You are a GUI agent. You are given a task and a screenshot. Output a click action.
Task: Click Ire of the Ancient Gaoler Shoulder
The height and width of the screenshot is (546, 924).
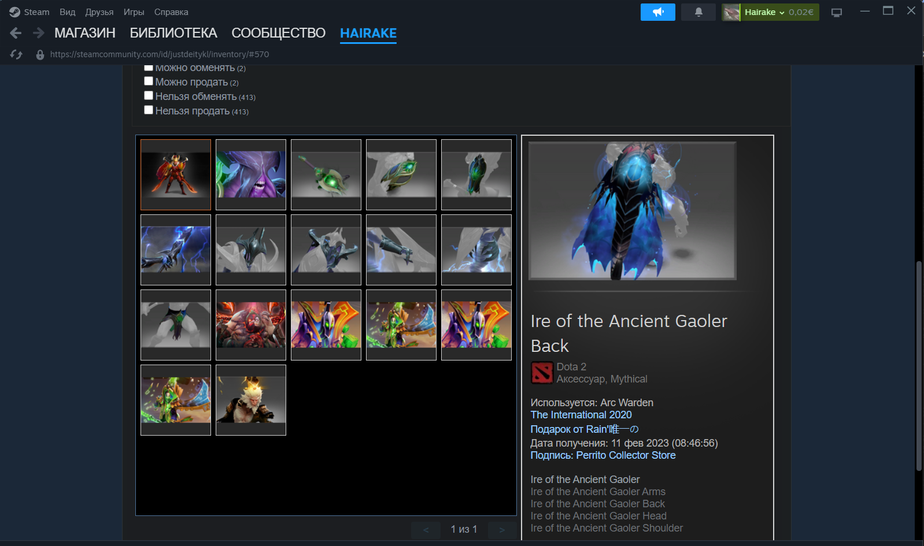(607, 528)
